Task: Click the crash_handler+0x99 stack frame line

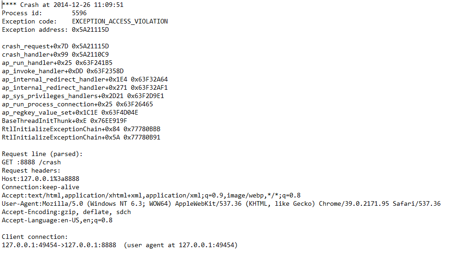Action: pyautogui.click(x=55, y=55)
